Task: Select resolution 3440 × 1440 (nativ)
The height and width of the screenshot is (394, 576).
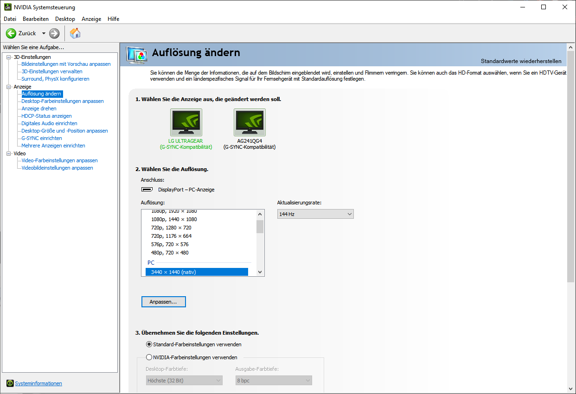Action: click(x=197, y=272)
